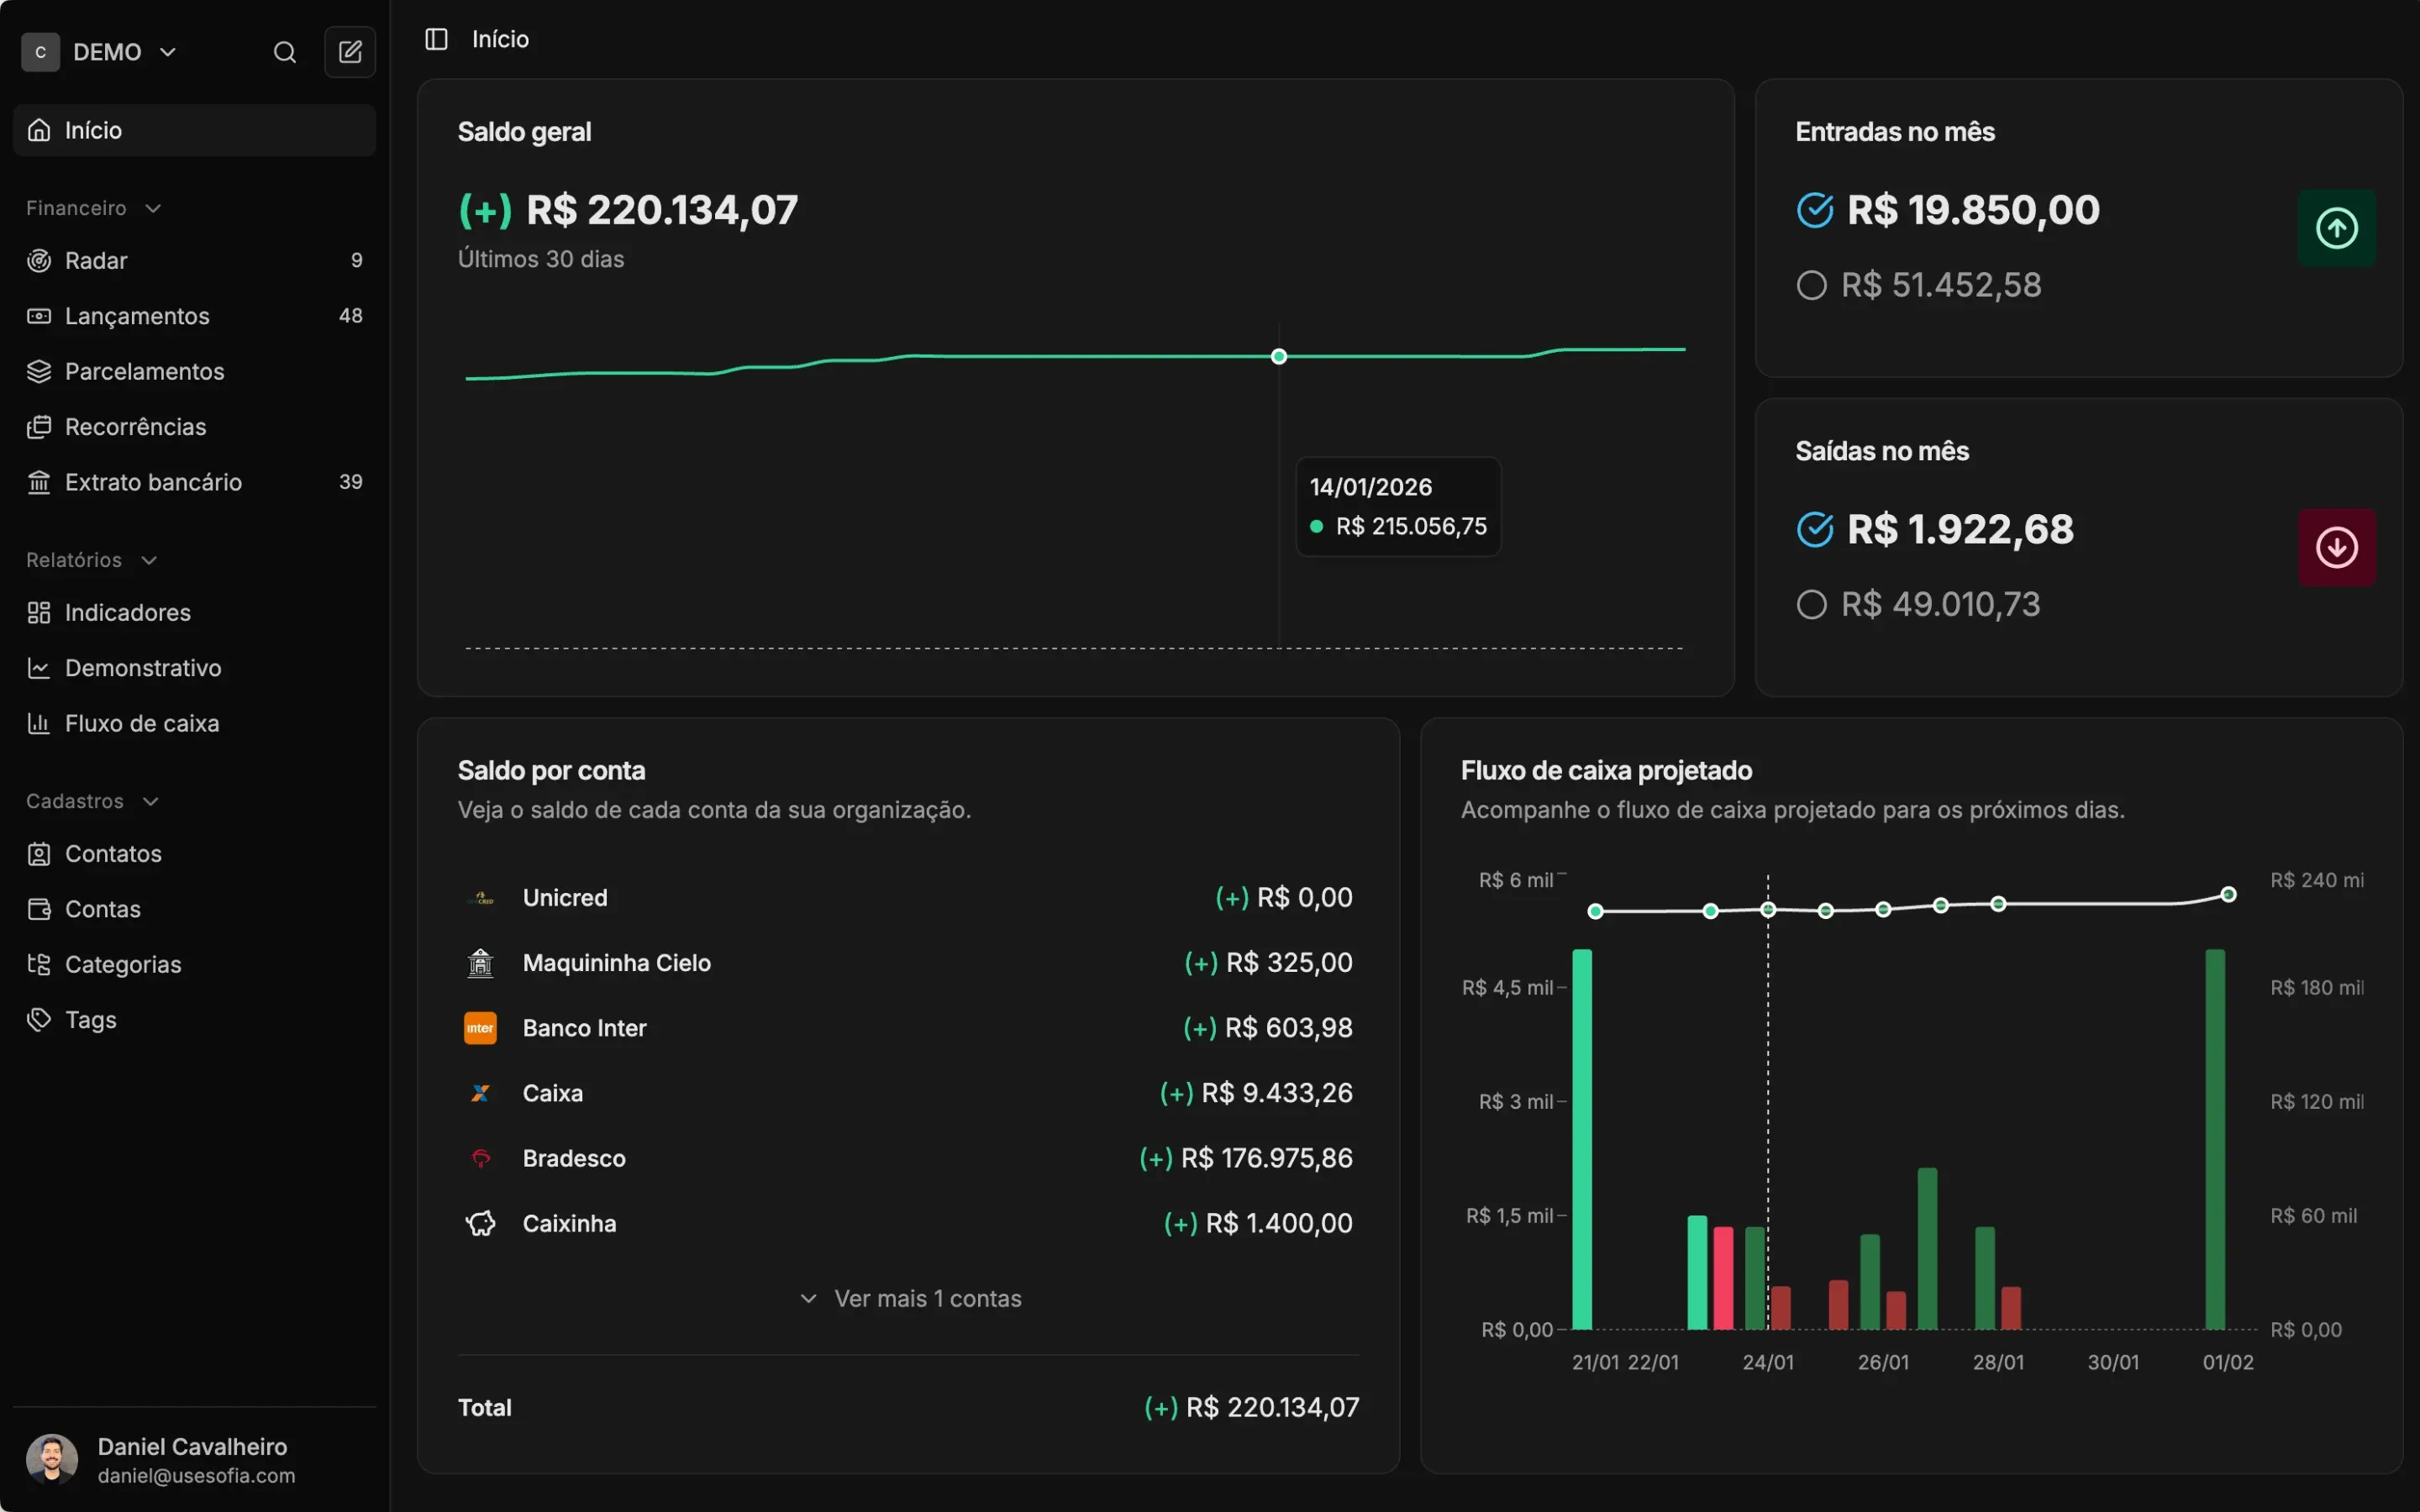2420x1512 pixels.
Task: Click the red arrow-down saídas icon
Action: (2336, 547)
